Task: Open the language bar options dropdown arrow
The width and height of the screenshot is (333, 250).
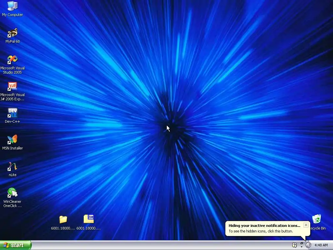Action: [x=301, y=247]
